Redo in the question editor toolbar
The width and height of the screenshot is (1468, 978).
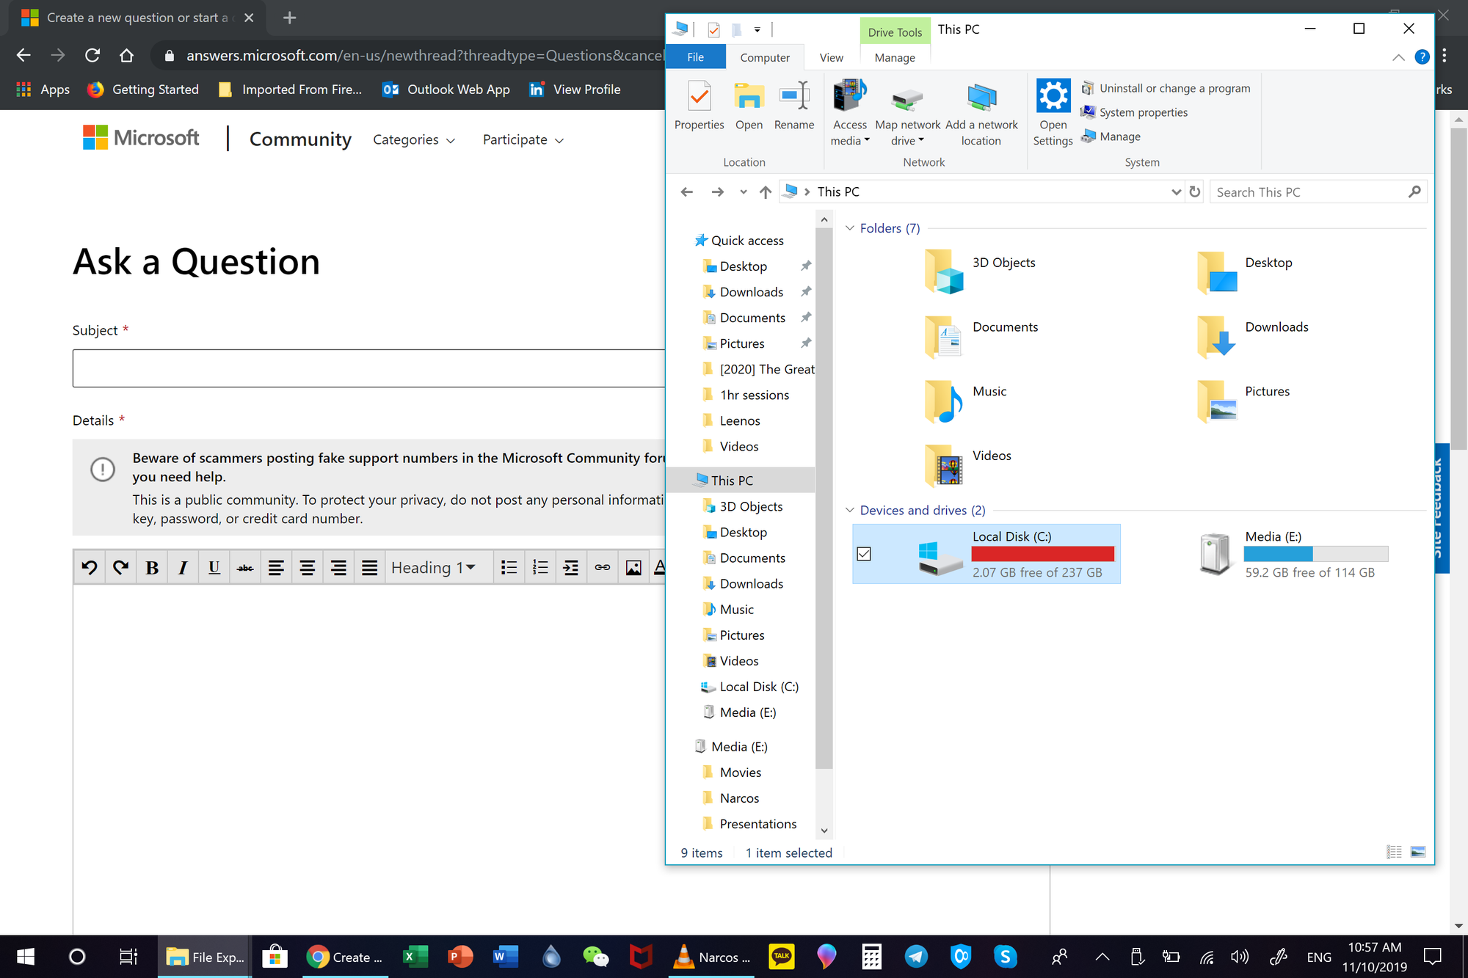coord(120,567)
